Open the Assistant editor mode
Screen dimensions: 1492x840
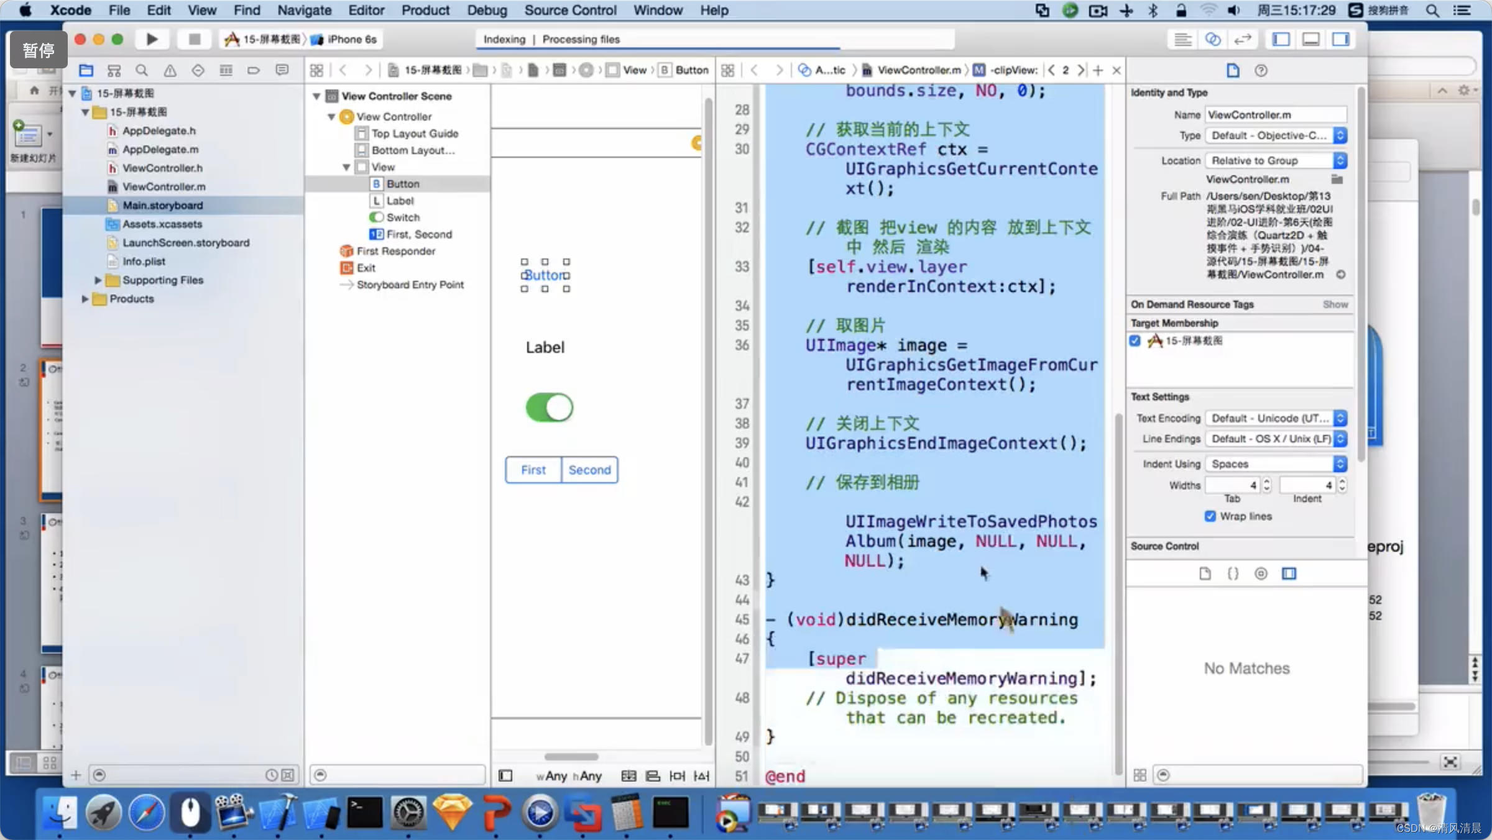tap(1212, 39)
